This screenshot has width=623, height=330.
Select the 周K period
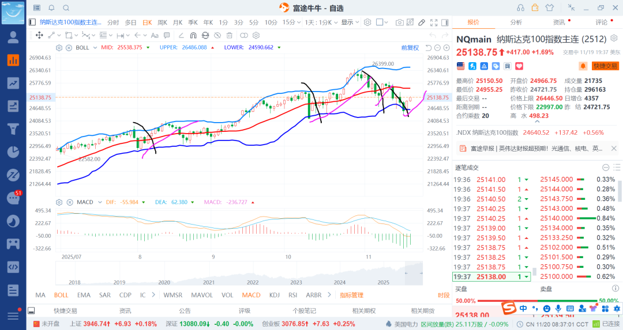[162, 22]
